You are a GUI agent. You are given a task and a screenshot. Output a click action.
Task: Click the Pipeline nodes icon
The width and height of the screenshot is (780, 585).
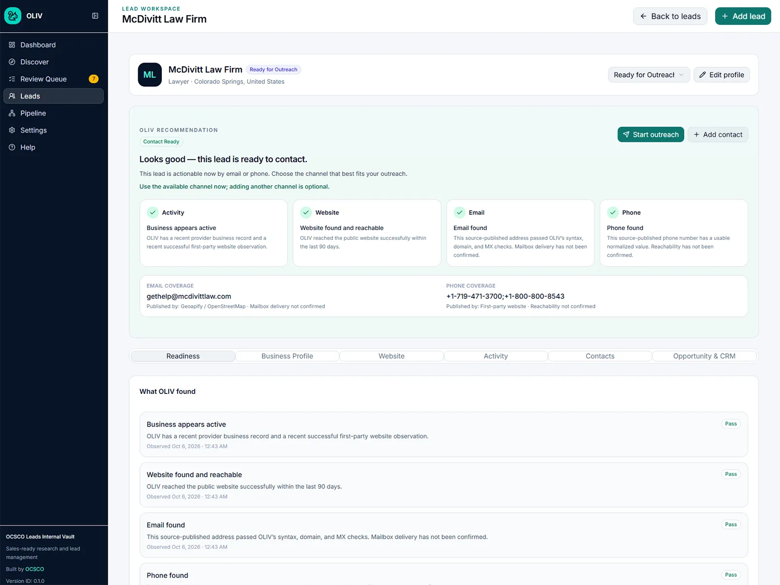12,113
